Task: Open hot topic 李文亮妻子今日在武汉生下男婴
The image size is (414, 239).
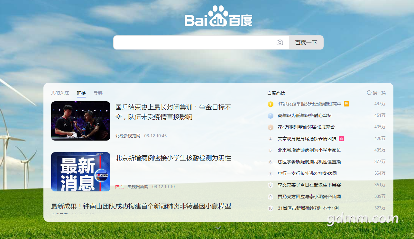Action: (309, 185)
